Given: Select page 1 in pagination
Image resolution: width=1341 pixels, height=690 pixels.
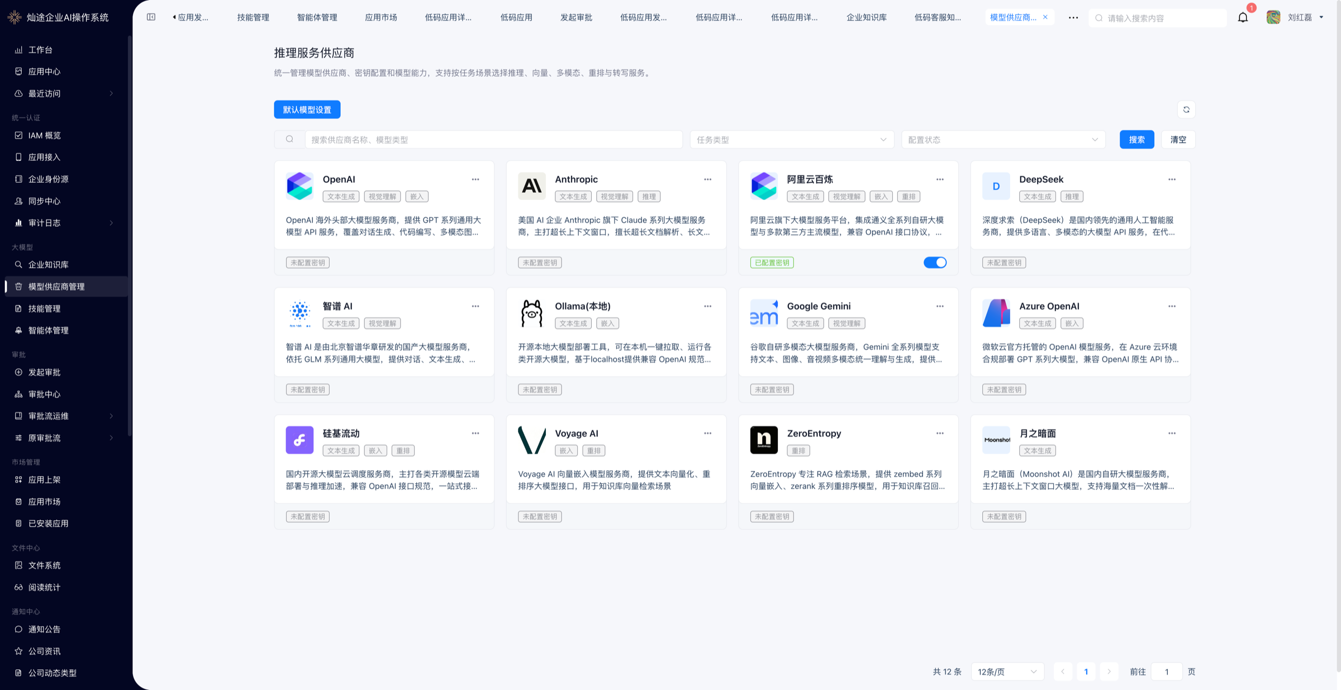Looking at the screenshot, I should [1086, 672].
